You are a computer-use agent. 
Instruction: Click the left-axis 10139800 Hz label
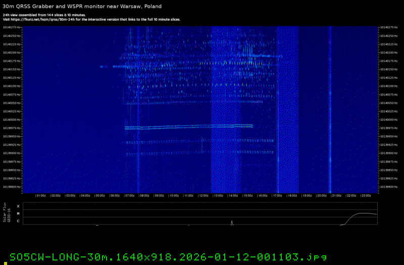pyautogui.click(x=11, y=187)
